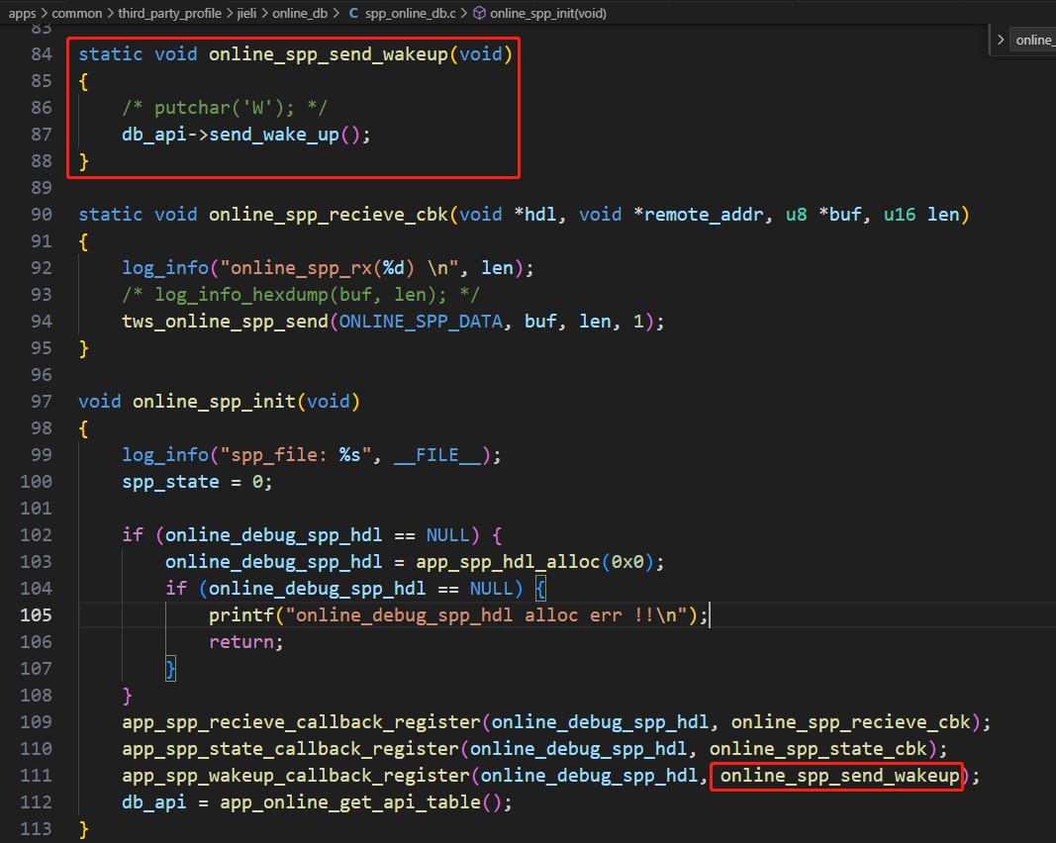This screenshot has width=1056, height=843.
Task: Click "send_wake_up" call on line 87
Action: 274,135
